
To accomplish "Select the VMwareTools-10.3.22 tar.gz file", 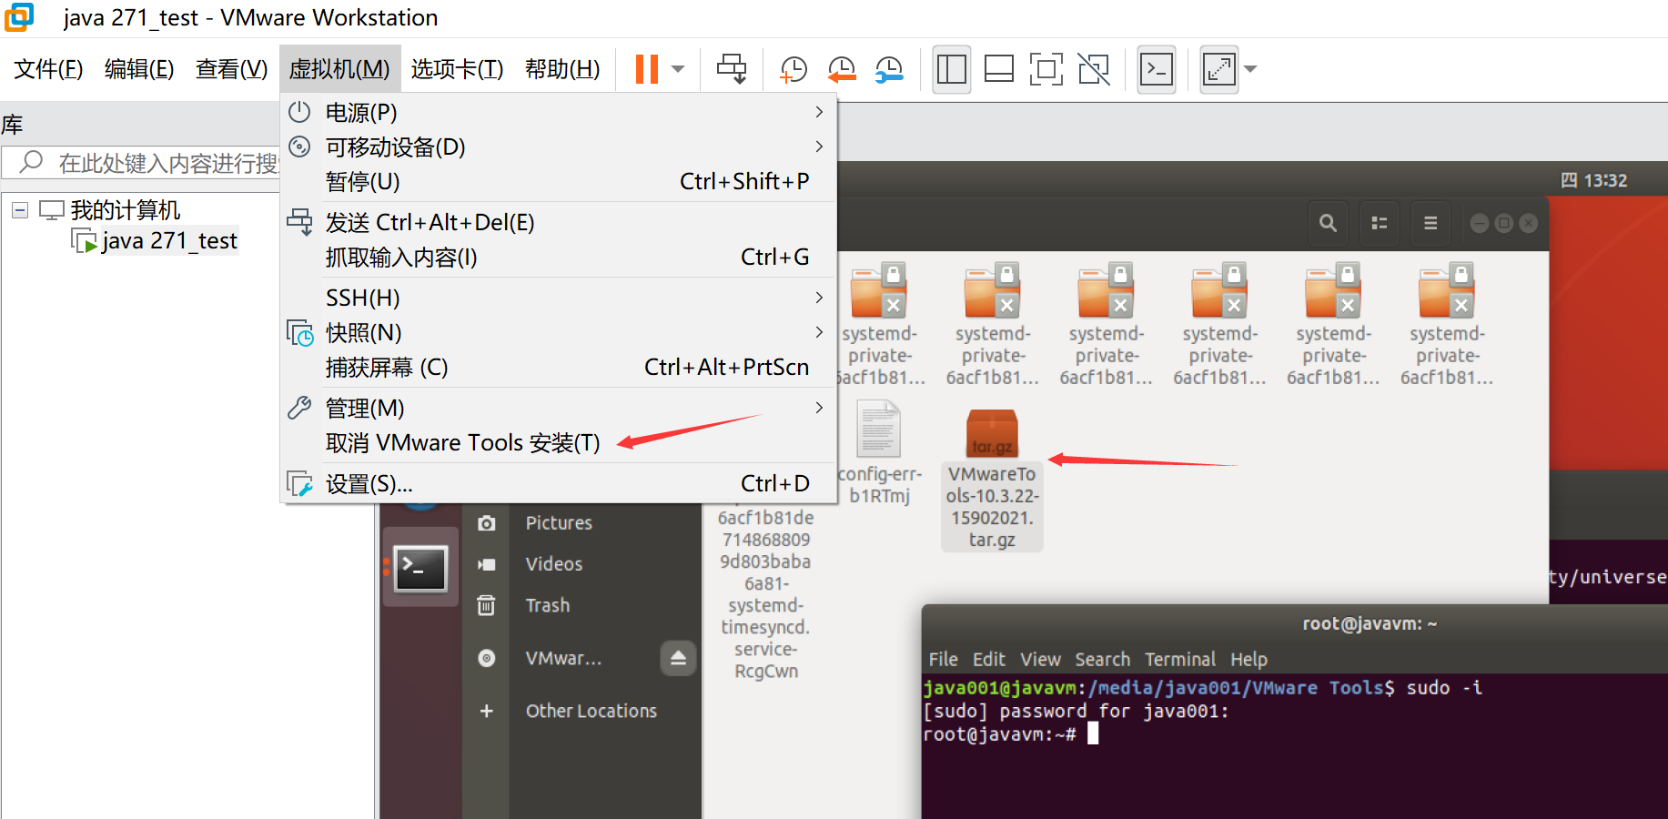I will 992,480.
